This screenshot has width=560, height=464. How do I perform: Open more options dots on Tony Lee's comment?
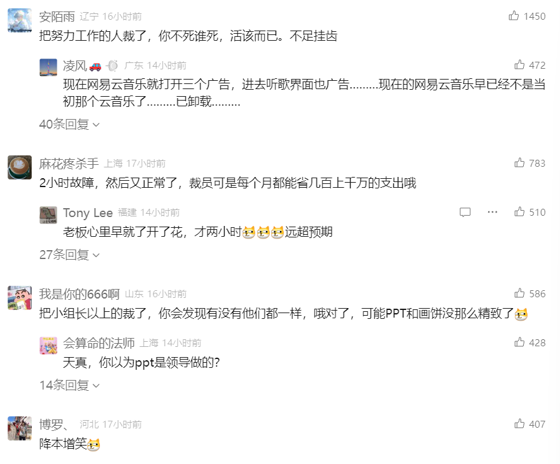click(493, 212)
